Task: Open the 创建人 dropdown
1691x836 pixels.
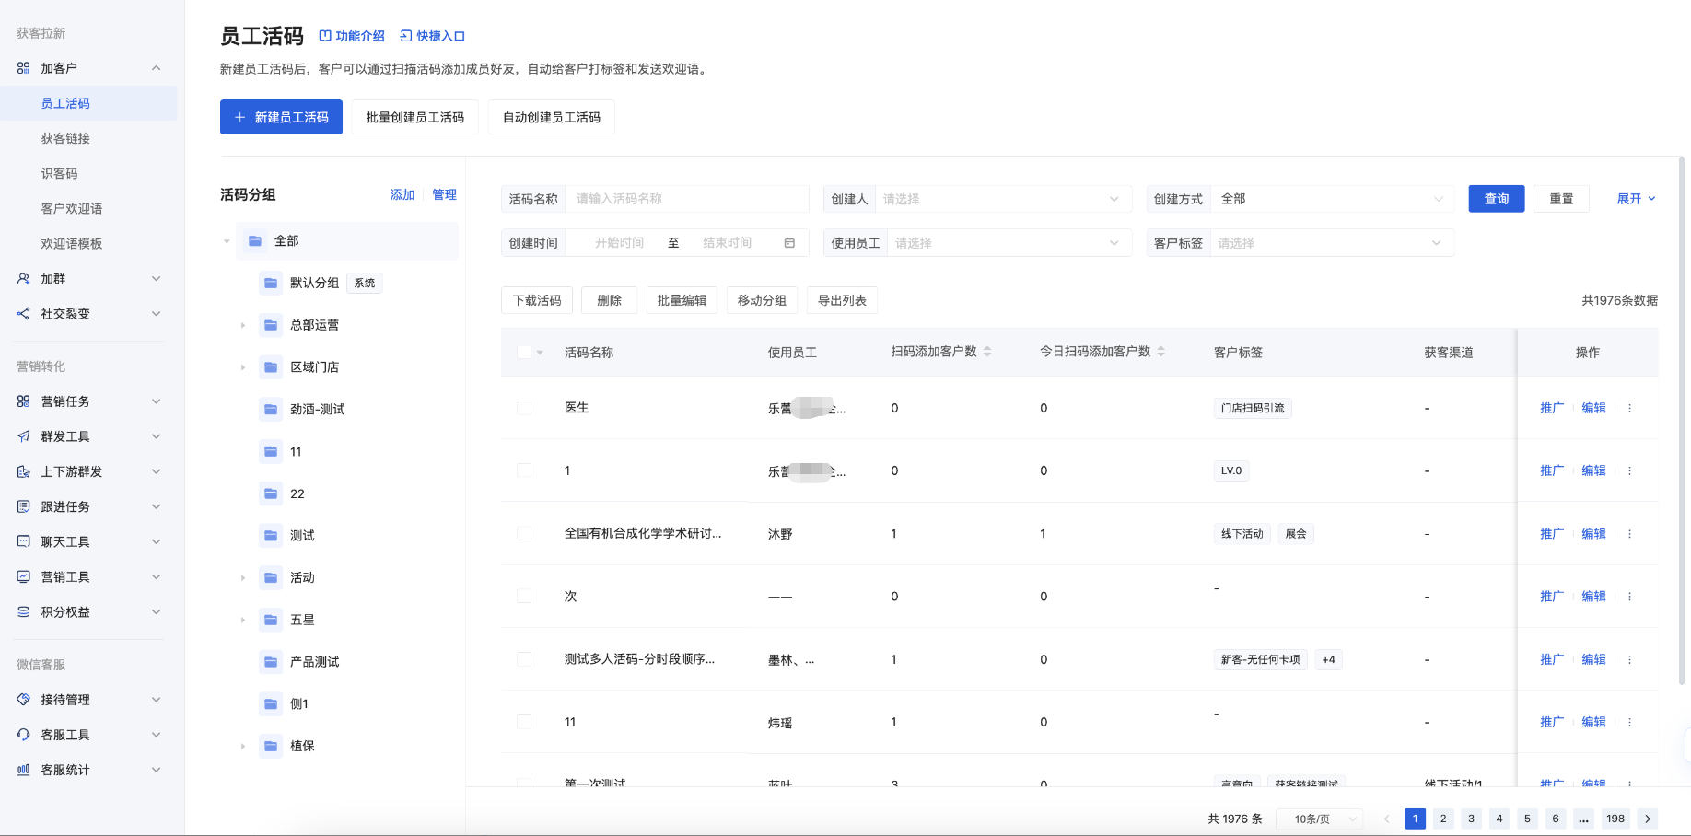Action: click(x=1003, y=199)
